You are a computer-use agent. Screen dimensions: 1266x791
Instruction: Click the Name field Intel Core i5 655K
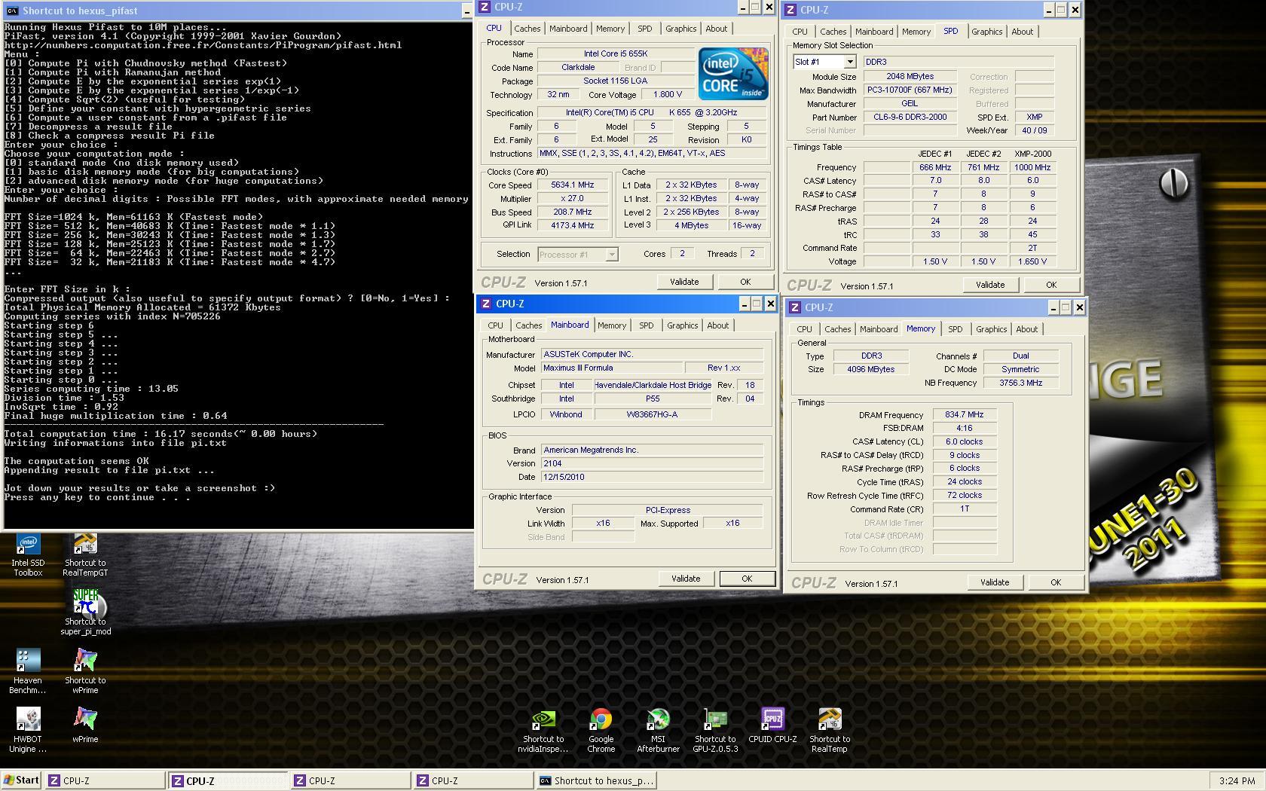tap(616, 53)
